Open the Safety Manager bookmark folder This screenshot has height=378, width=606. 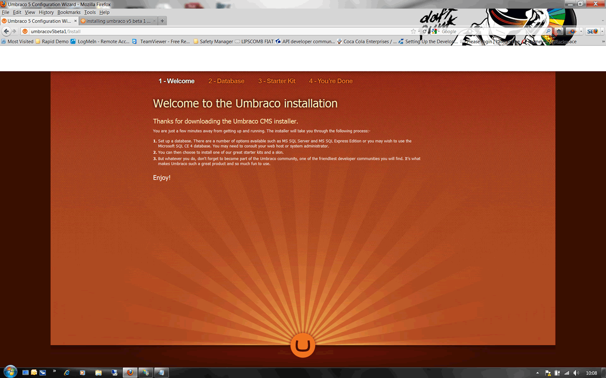pyautogui.click(x=213, y=41)
